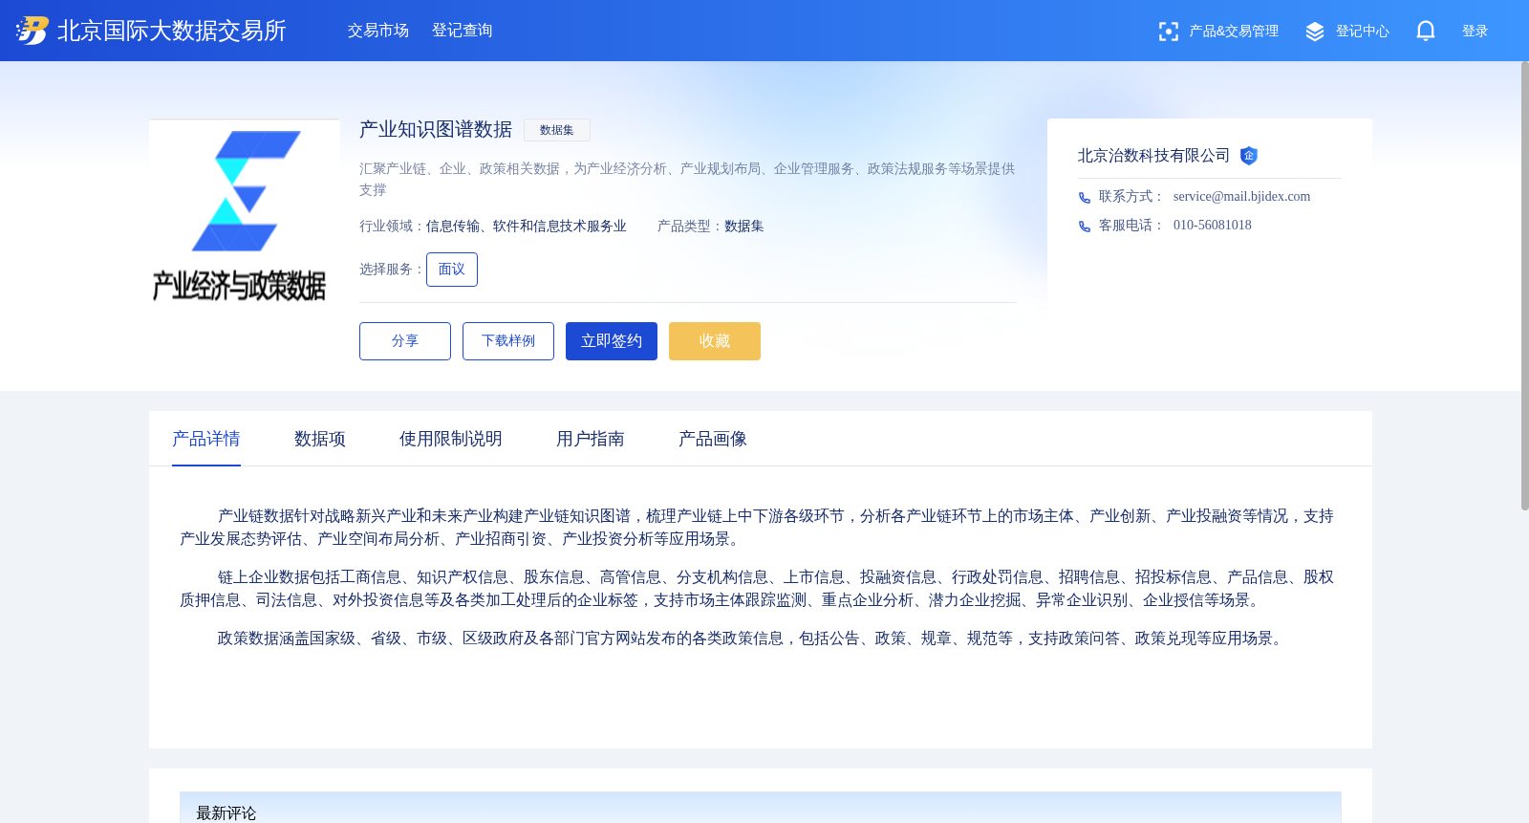Click the 登录 link
The image size is (1529, 823).
pos(1475,32)
